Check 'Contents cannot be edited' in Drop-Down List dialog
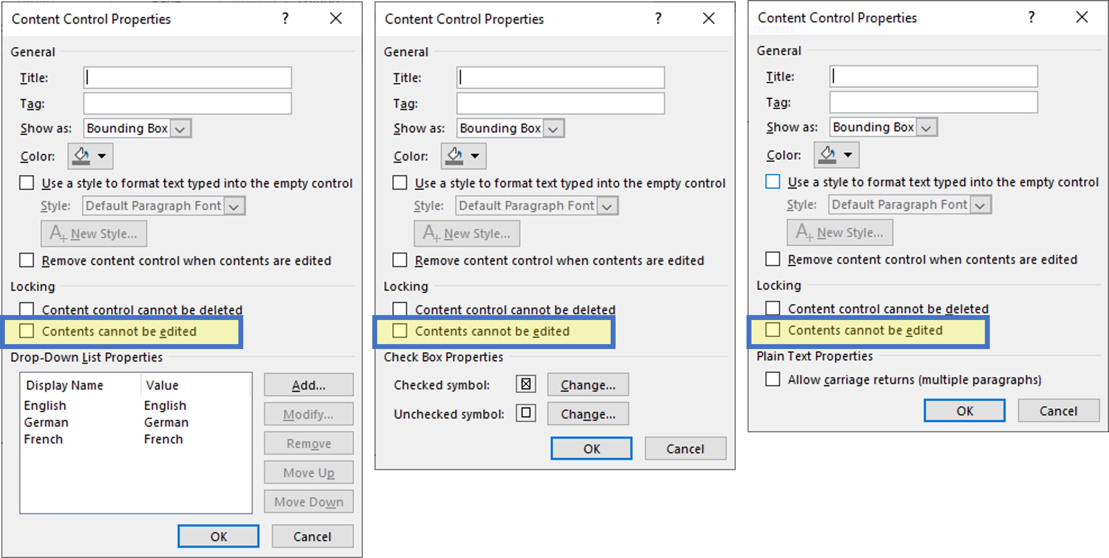Viewport: 1109px width, 558px height. coord(27,331)
